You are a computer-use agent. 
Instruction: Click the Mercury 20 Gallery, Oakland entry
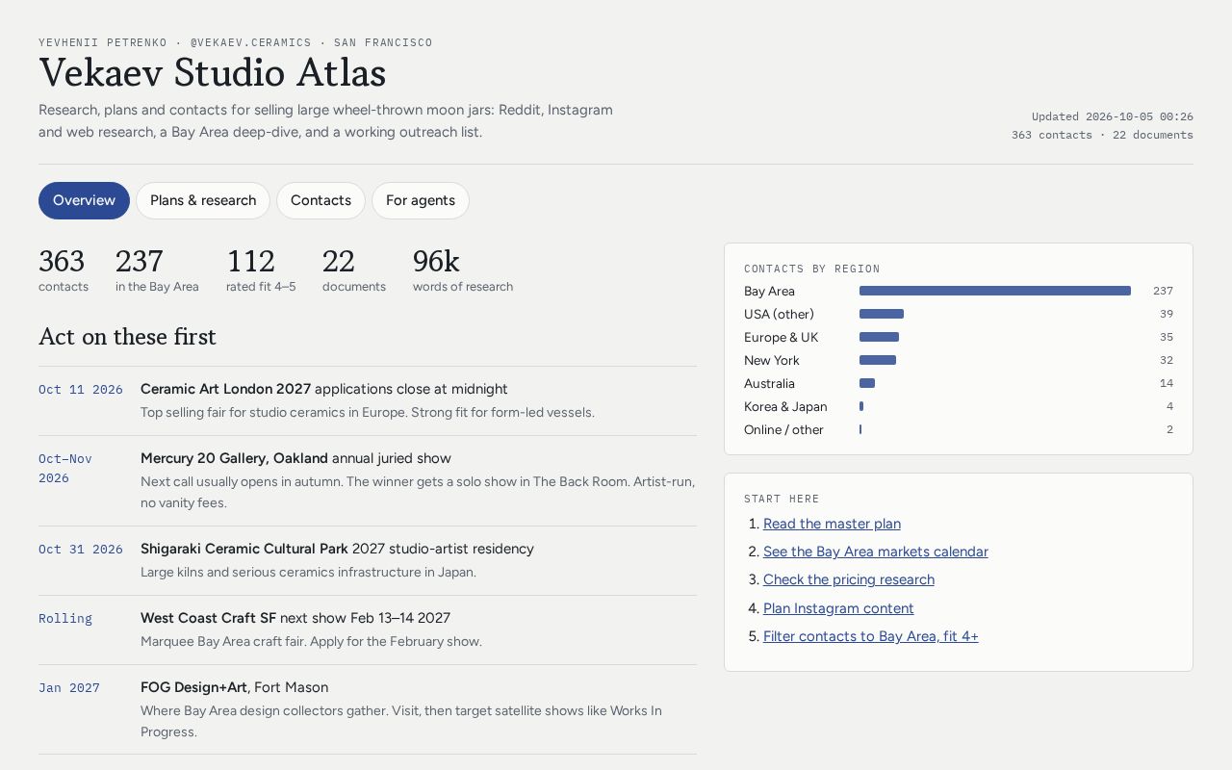(368, 480)
